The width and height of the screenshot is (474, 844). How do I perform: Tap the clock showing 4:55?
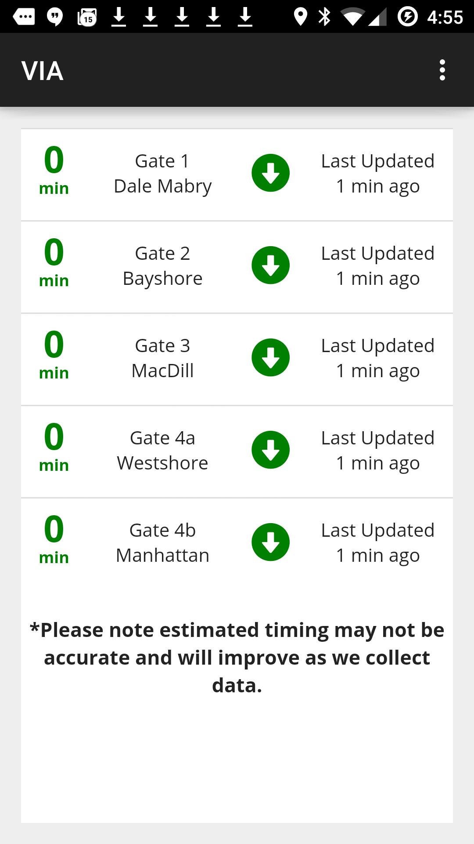(445, 17)
